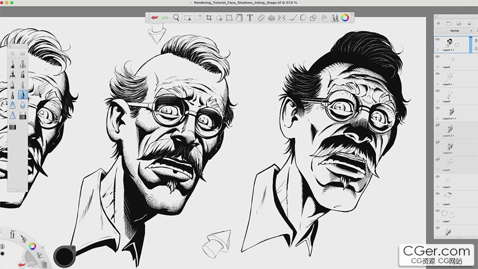Select the Layer1 circles thumbnail
The width and height of the screenshot is (478, 269).
[x=448, y=214]
